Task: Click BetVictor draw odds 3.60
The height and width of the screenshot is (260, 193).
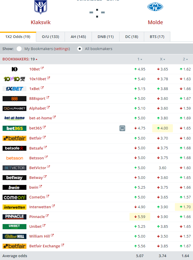Action: coord(163,168)
